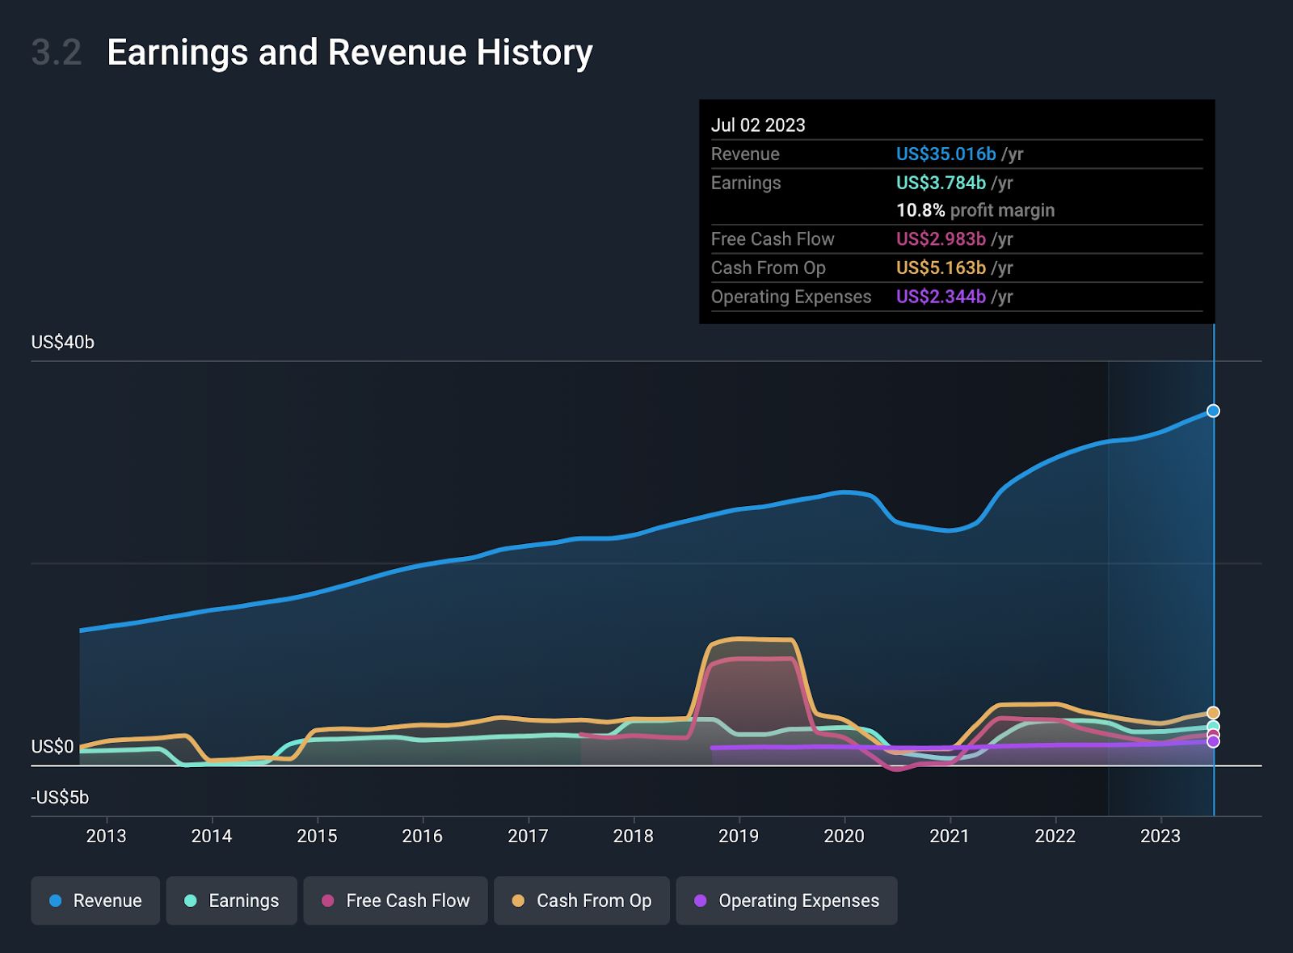Click the 2013 x-axis year label

106,836
